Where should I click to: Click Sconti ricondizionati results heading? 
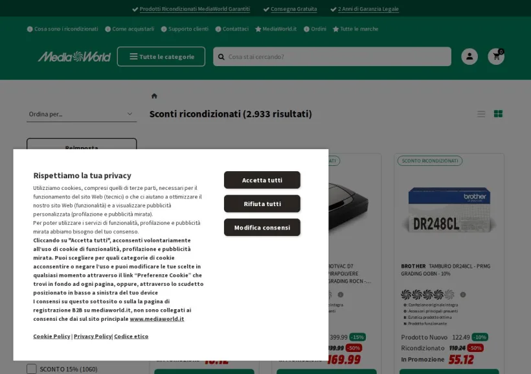pyautogui.click(x=231, y=114)
